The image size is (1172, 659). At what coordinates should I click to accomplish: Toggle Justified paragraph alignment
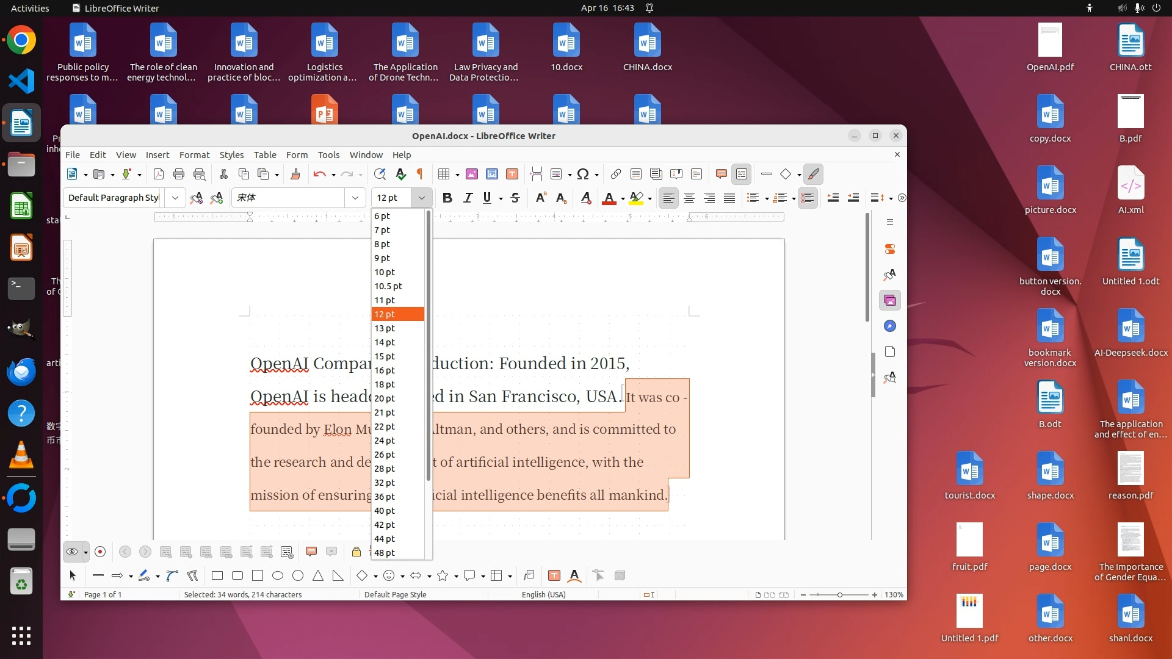(729, 198)
